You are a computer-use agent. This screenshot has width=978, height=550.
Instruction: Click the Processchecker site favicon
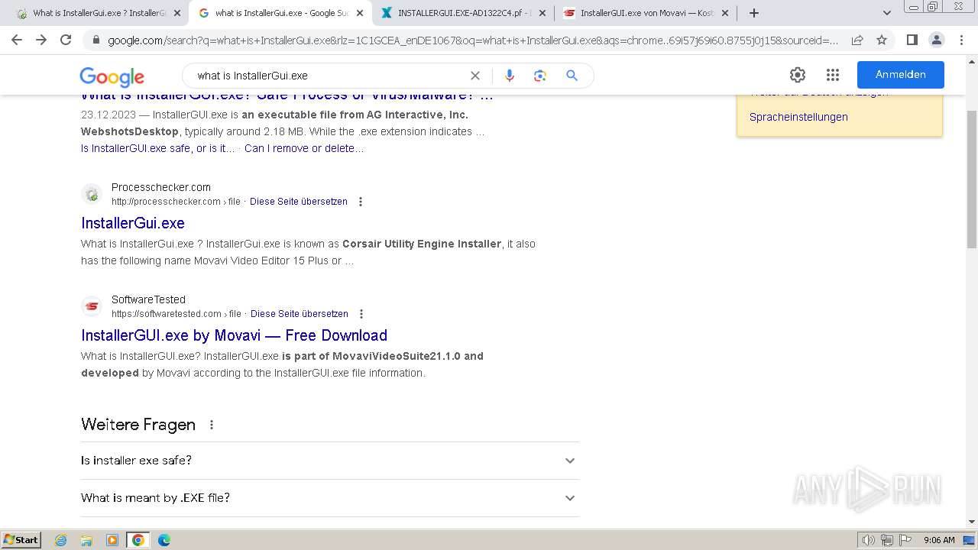coord(92,194)
